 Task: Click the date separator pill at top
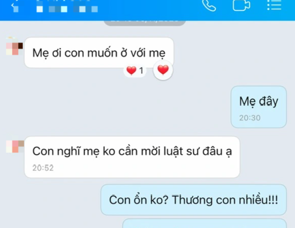tap(144, 22)
